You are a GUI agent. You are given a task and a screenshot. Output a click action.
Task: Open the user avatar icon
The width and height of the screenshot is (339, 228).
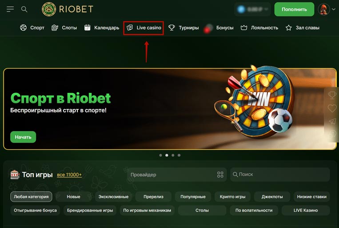(x=323, y=9)
